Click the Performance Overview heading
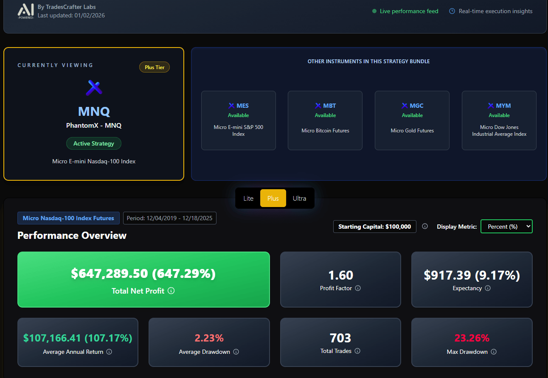Screen dimensions: 548x378 click(x=72, y=235)
